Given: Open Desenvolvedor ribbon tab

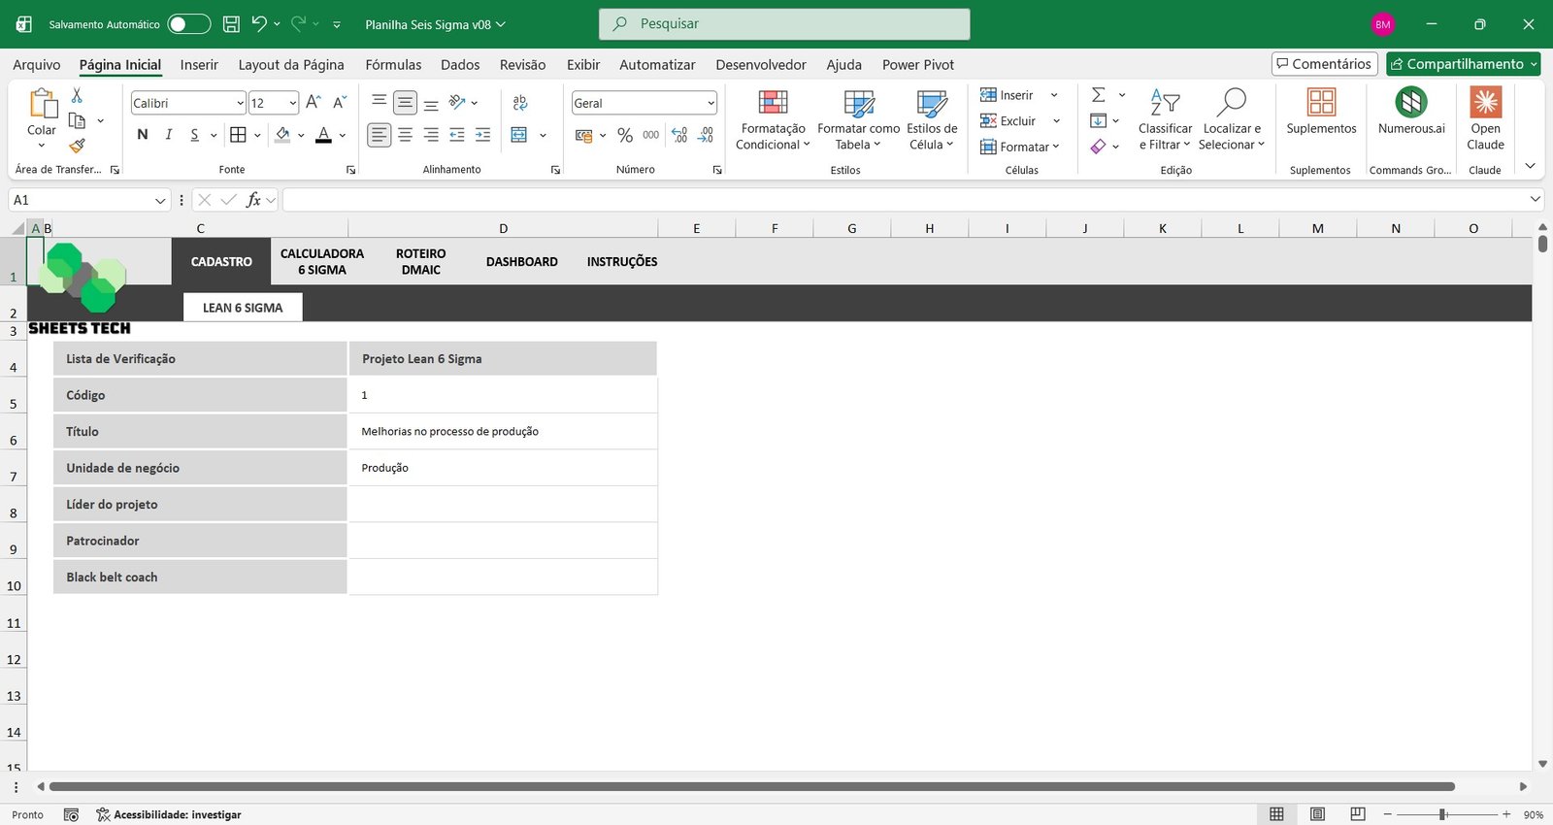Looking at the screenshot, I should point(761,65).
